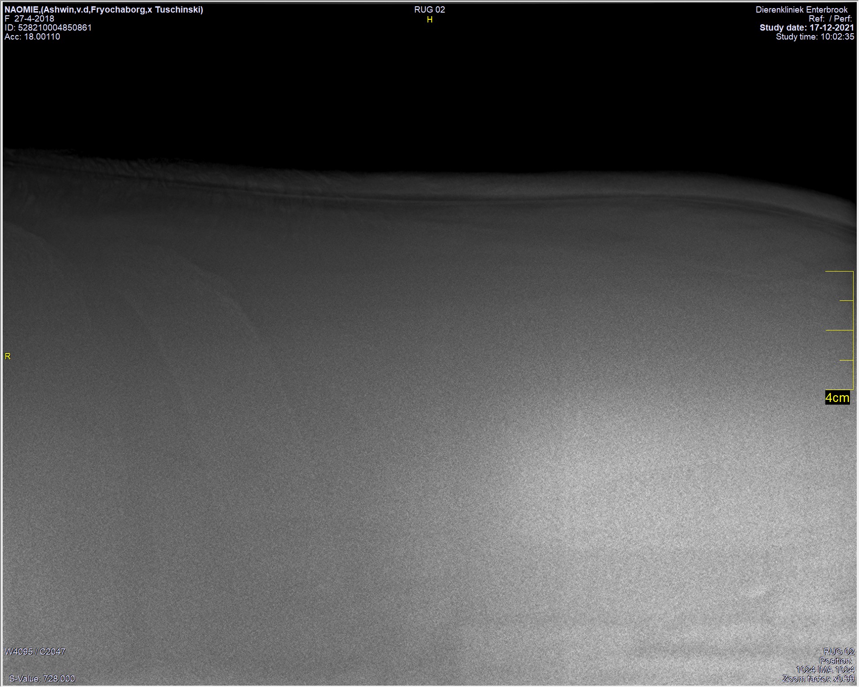The width and height of the screenshot is (859, 687).
Task: Click the yellow scale ruler
Action: (x=840, y=330)
